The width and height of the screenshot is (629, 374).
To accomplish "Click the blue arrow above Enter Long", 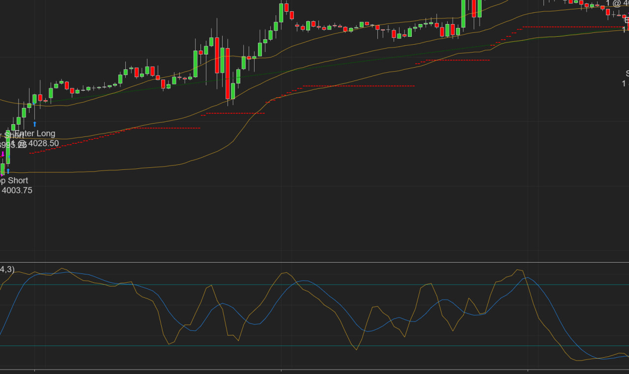I will click(x=35, y=124).
